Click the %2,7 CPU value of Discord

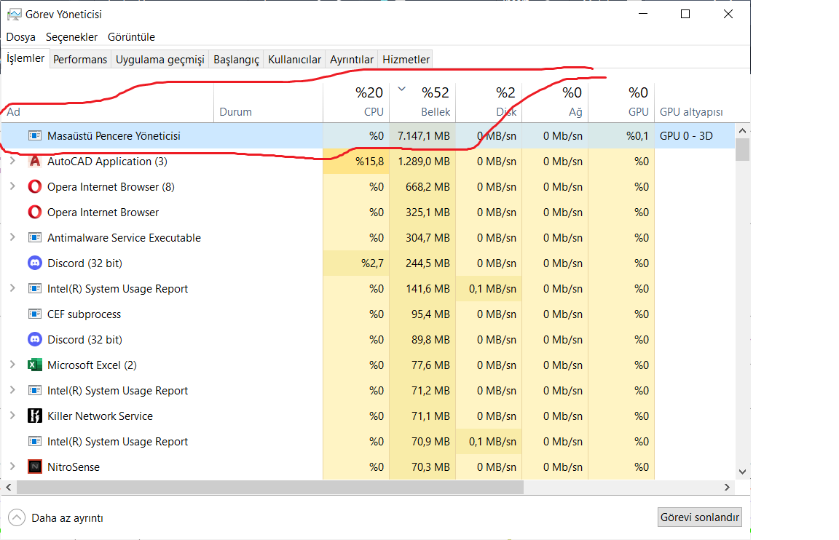pos(372,263)
